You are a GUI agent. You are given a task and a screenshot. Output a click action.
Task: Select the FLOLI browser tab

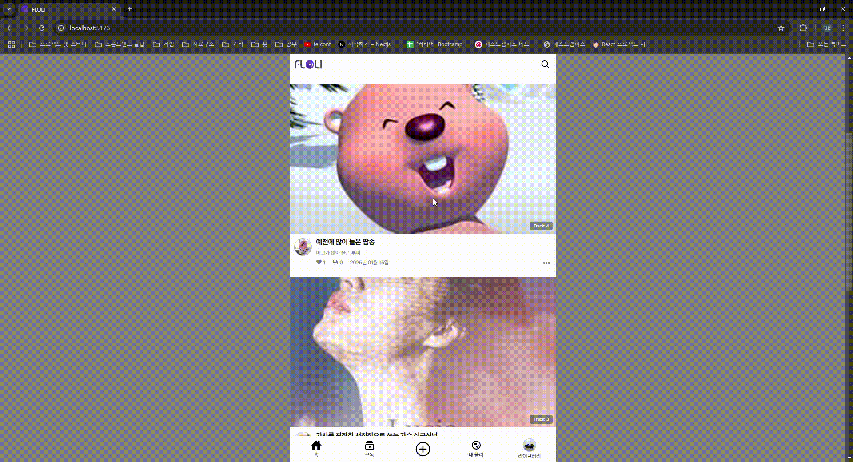[x=69, y=9]
